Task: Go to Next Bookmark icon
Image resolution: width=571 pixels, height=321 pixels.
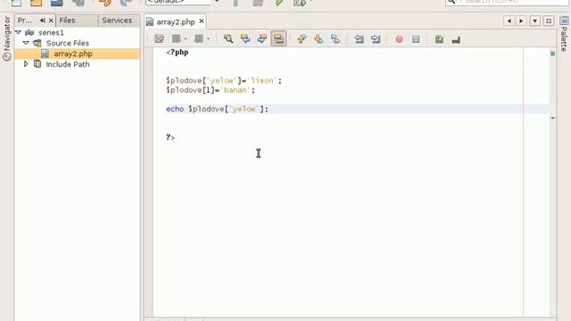Action: (319, 39)
